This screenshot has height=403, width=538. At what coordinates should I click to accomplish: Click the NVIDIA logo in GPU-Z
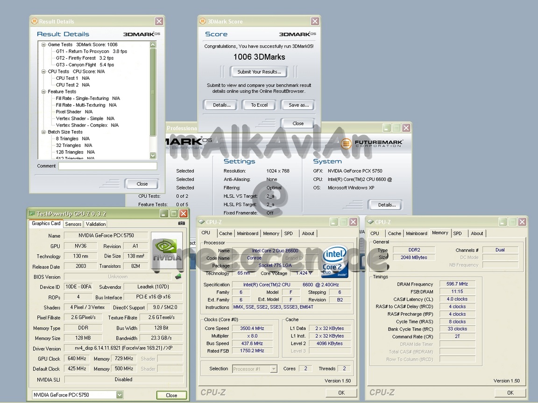pos(167,250)
